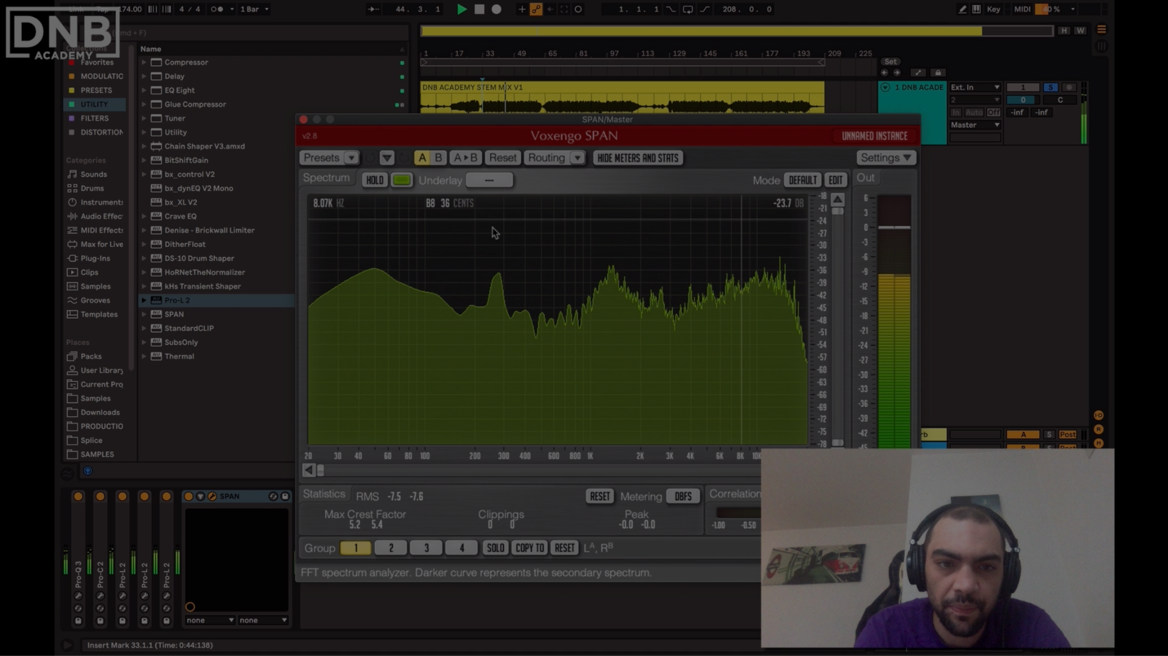1168x656 pixels.
Task: Start playback with the Play button
Action: [462, 9]
